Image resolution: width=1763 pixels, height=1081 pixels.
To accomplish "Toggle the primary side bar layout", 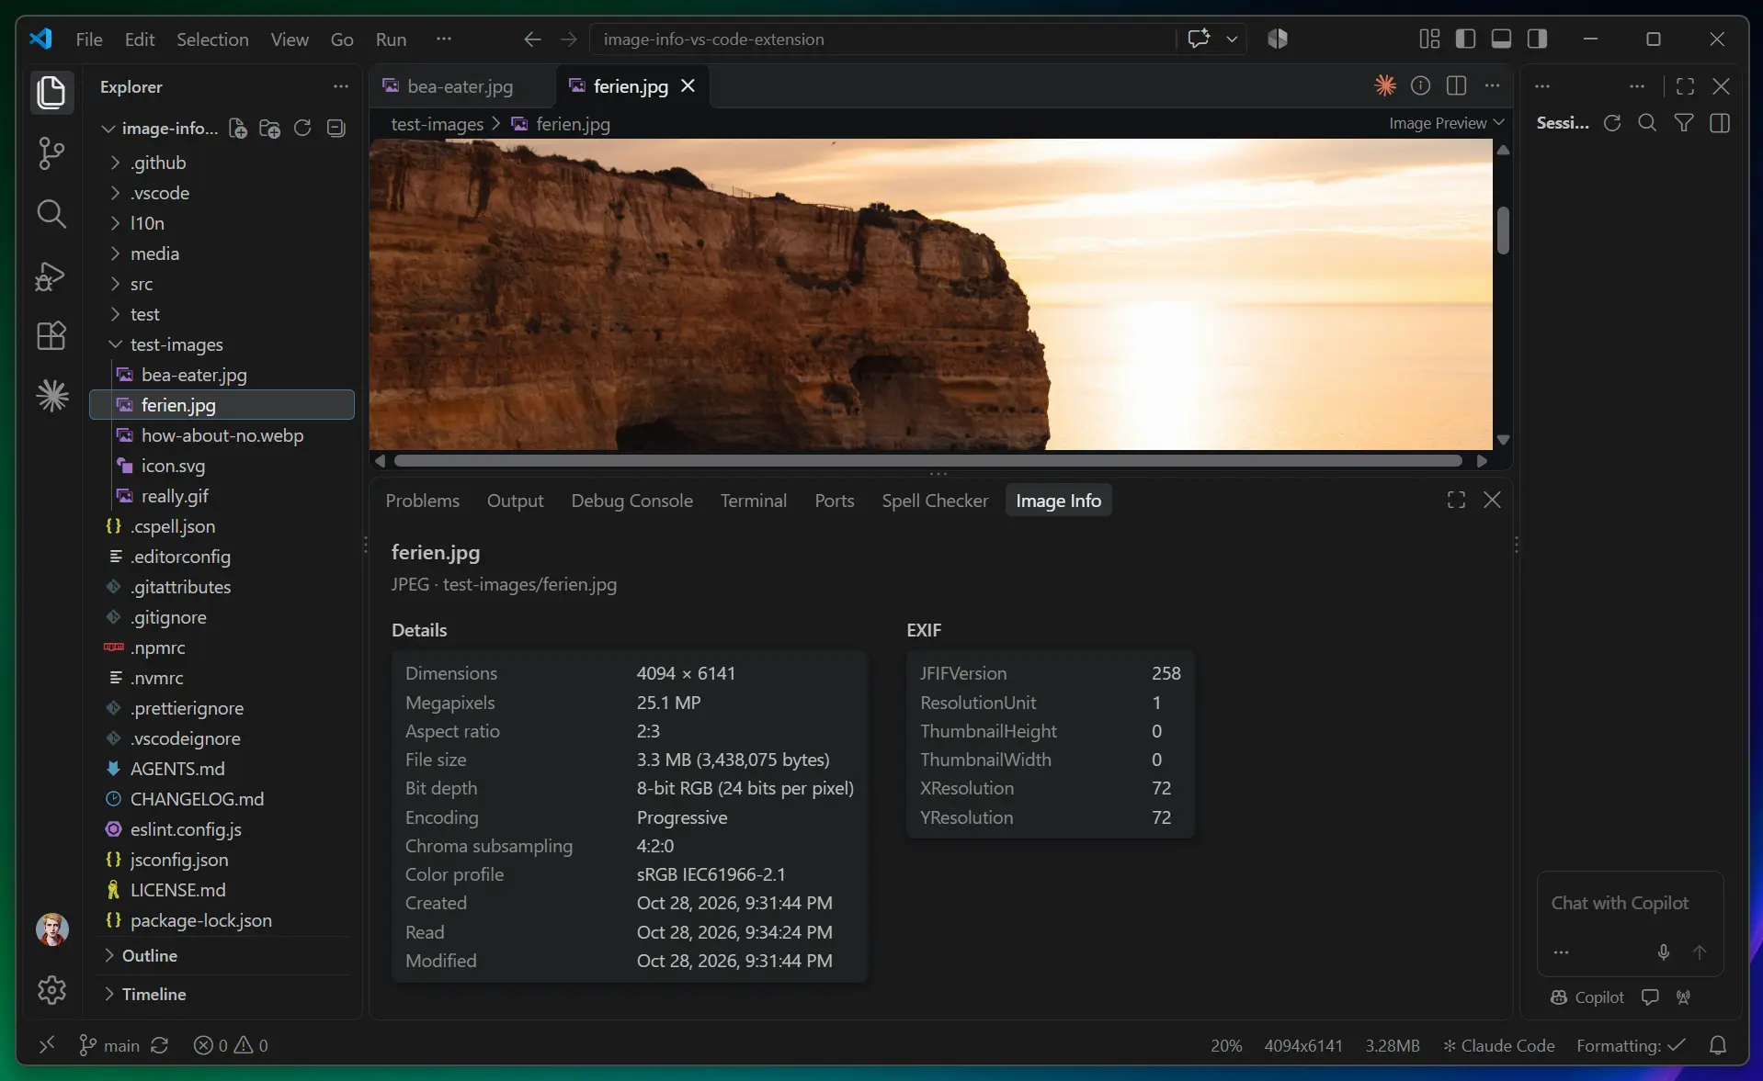I will pyautogui.click(x=1465, y=39).
